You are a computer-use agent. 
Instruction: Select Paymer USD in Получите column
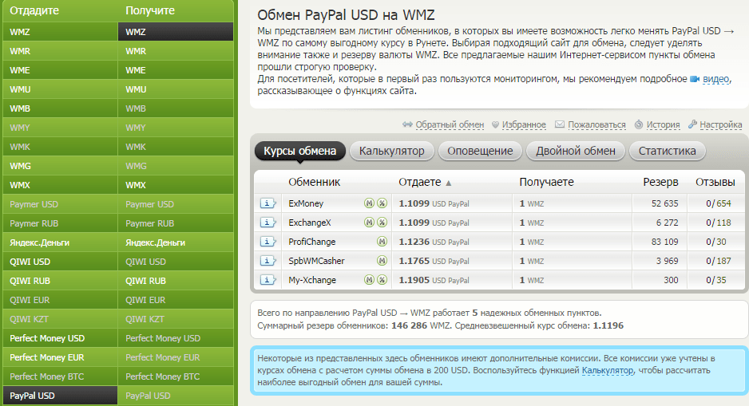point(176,204)
